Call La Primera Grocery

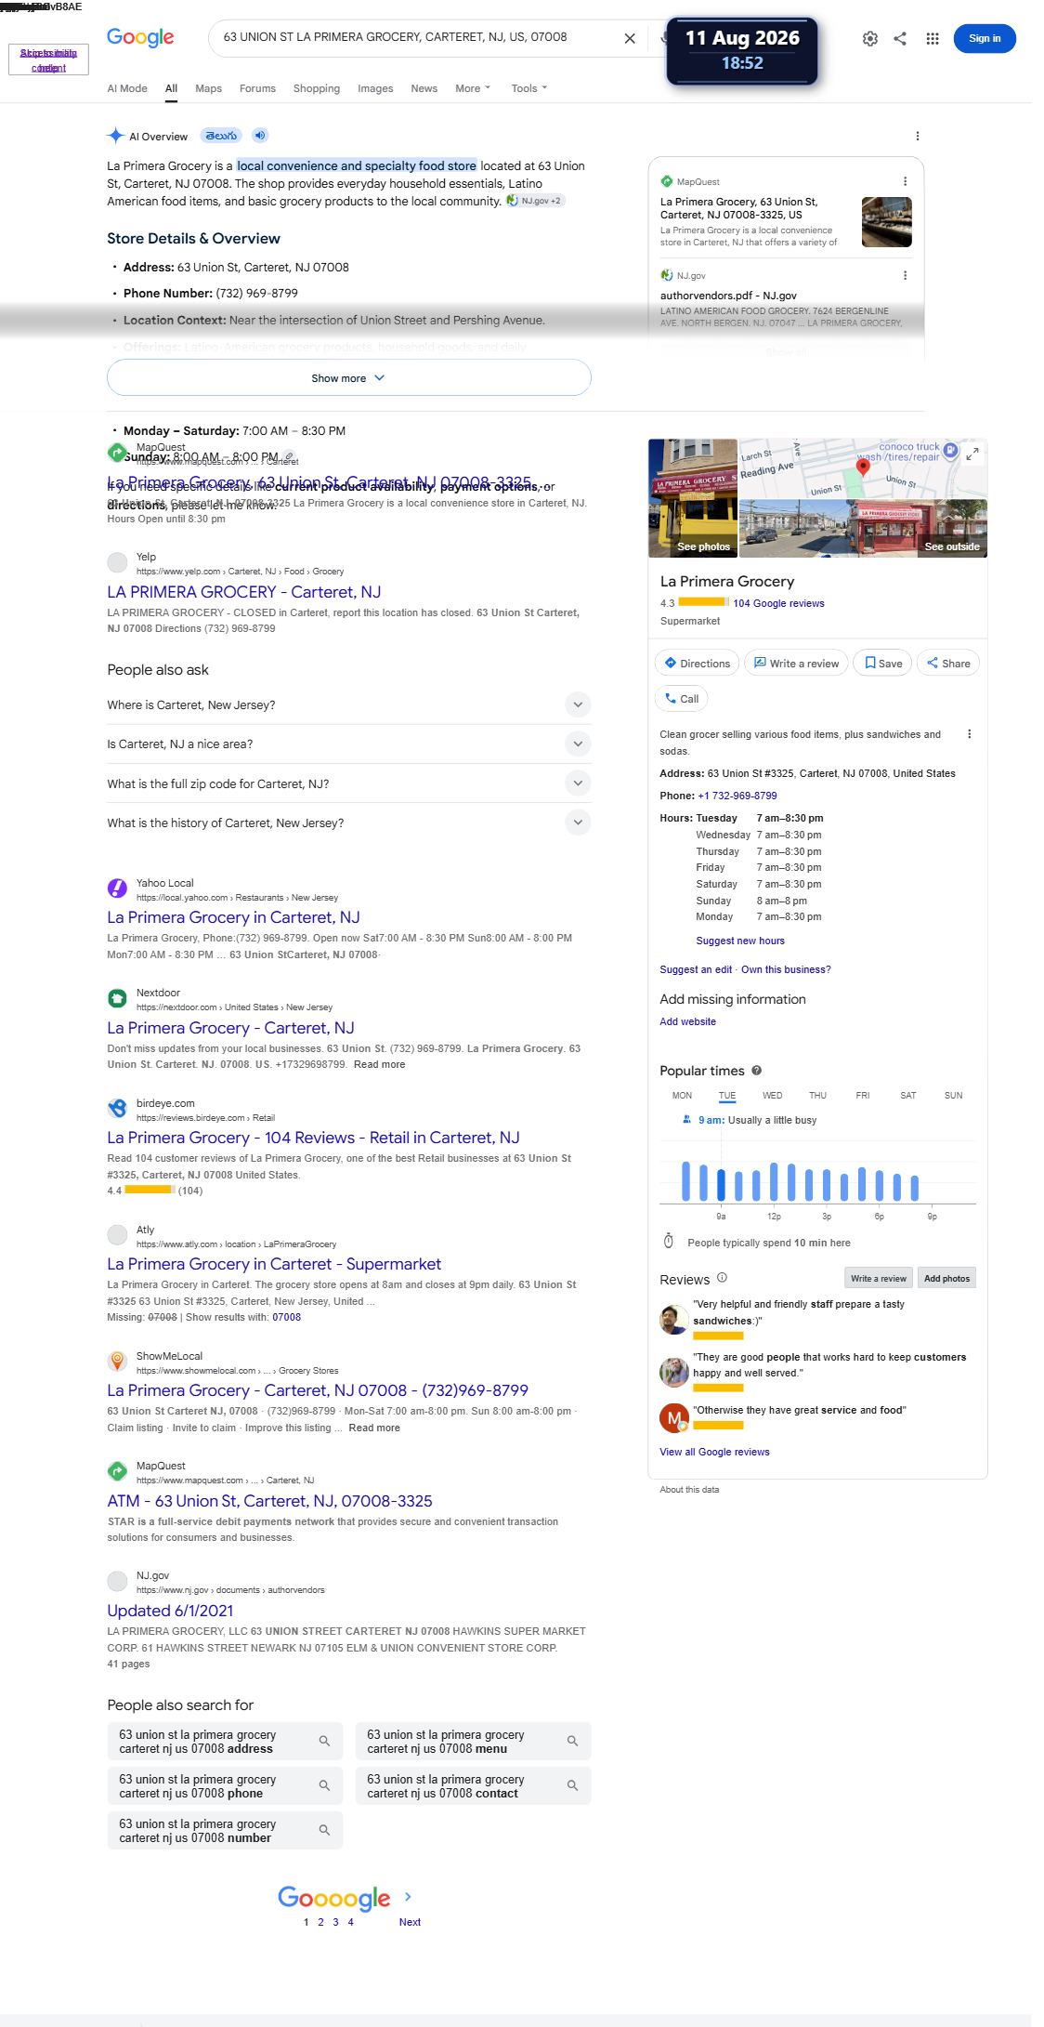682,698
